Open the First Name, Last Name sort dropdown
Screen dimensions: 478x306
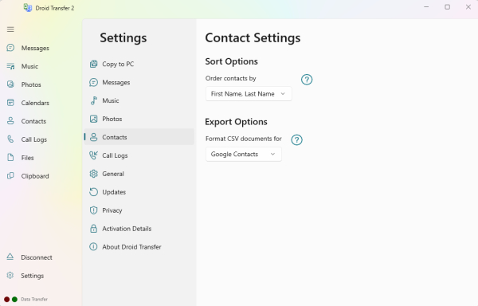tap(249, 94)
